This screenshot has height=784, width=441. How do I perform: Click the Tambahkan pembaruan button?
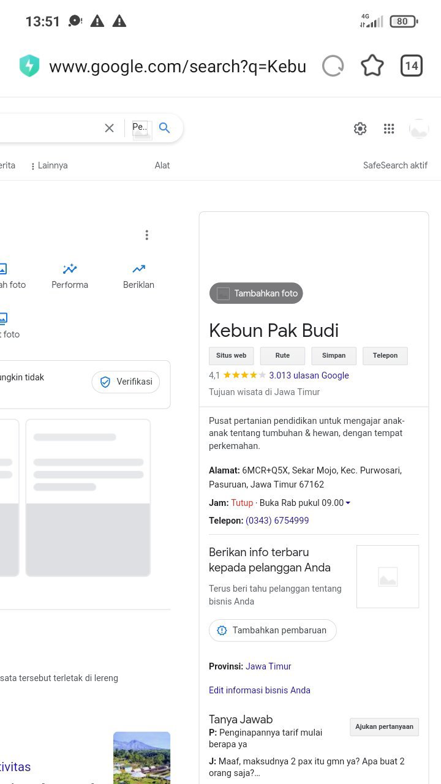tap(273, 630)
